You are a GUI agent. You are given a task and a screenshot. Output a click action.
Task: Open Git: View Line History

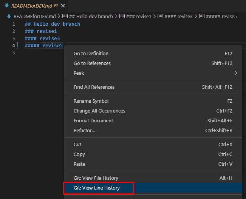click(153, 188)
